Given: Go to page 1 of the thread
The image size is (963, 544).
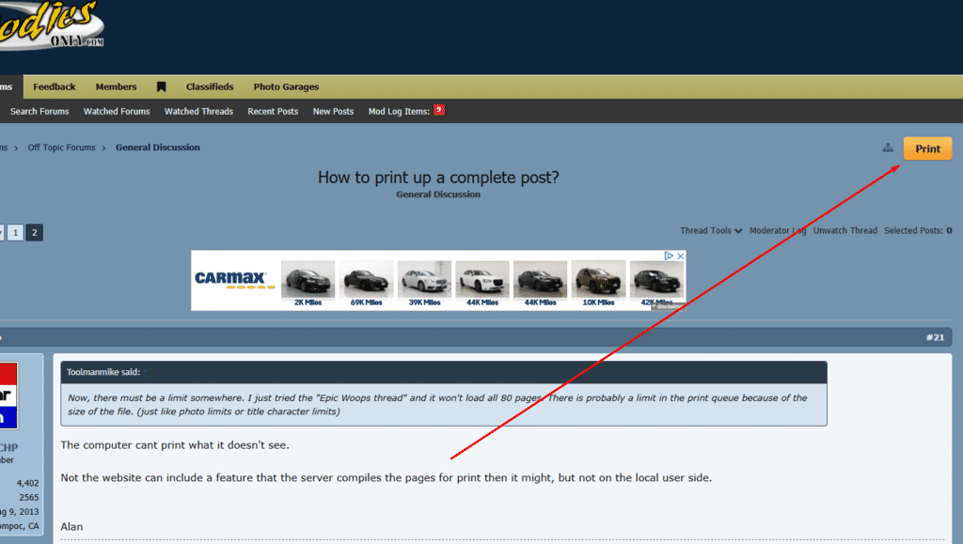Looking at the screenshot, I should tap(16, 233).
